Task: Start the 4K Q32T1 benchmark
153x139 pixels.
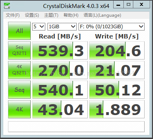Action: [x=19, y=70]
